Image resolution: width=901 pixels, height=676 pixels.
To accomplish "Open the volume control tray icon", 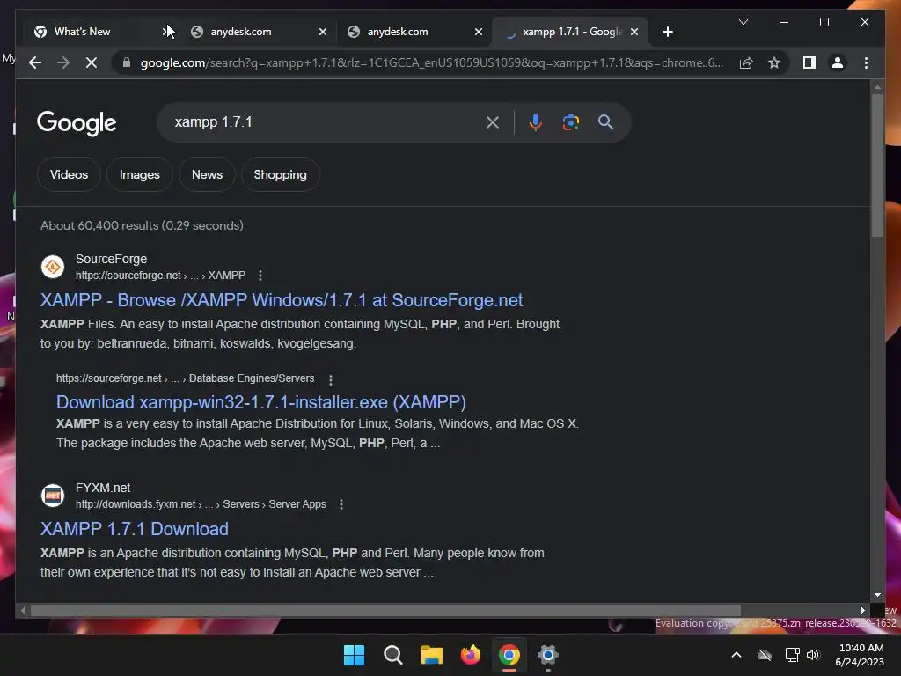I will 813,655.
